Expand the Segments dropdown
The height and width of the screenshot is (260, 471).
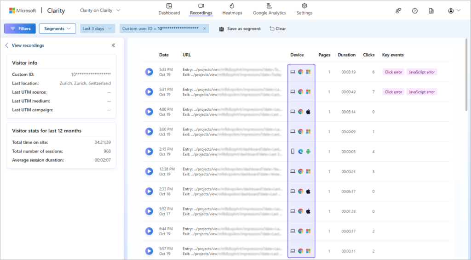click(x=57, y=28)
